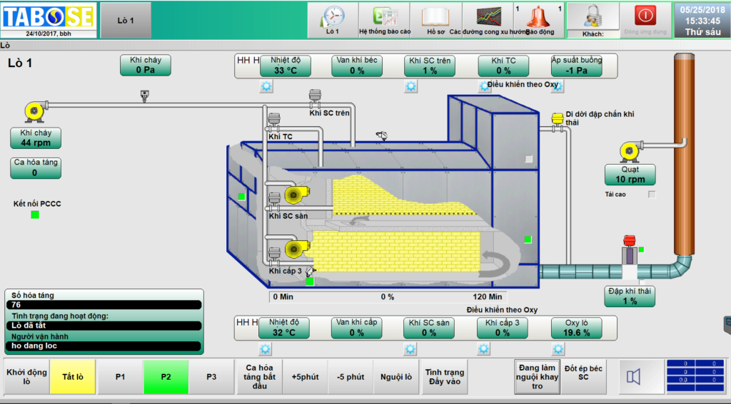Open the Hồ sơ book icon

[x=435, y=19]
